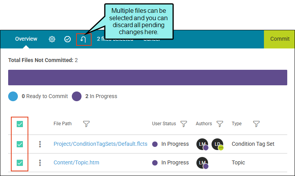Image resolution: width=295 pixels, height=176 pixels.
Task: Click the checkmark circle icon in toolbar
Action: [x=68, y=39]
